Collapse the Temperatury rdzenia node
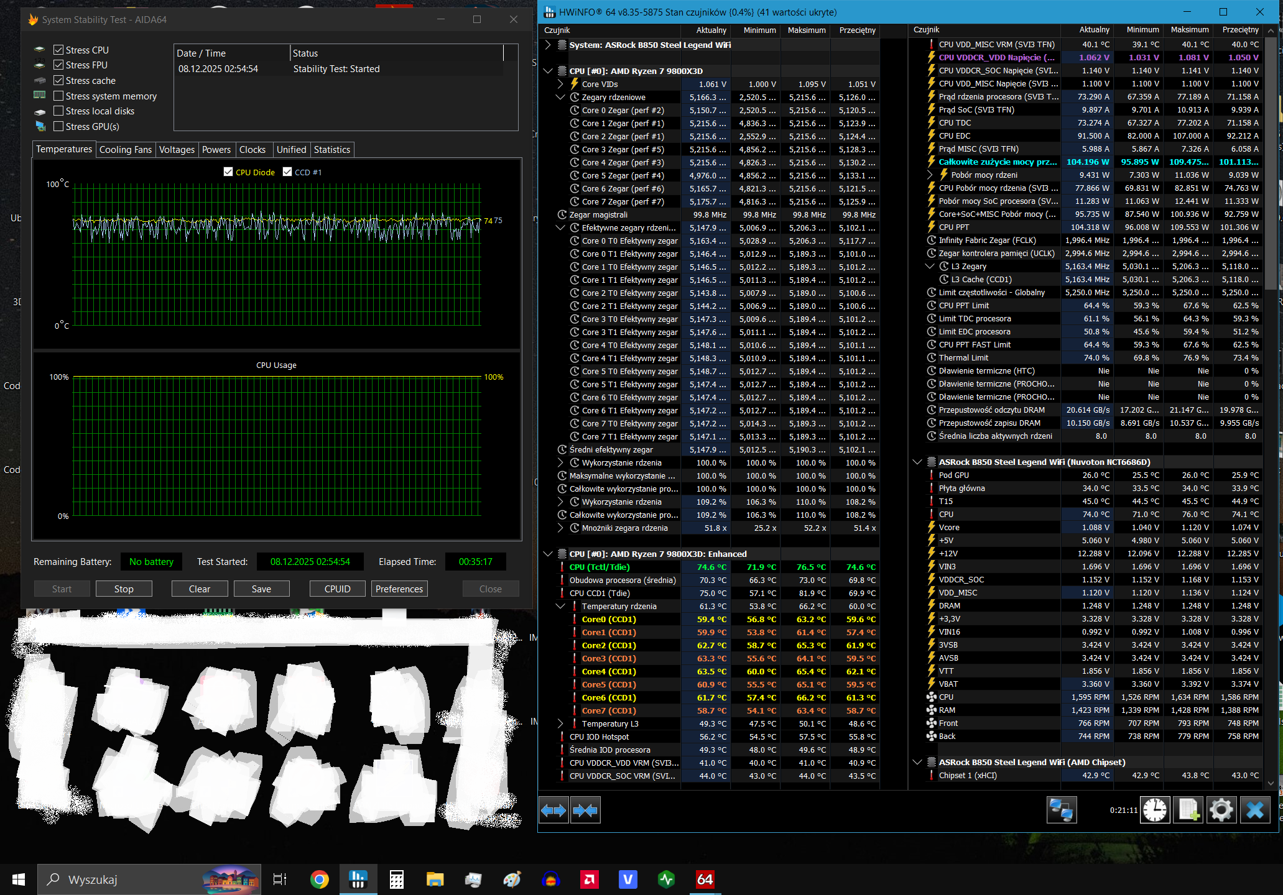Screen dimensions: 1283x895 560,606
